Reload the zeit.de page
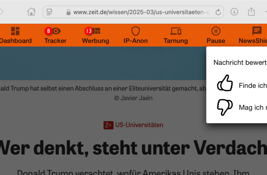 (218, 12)
